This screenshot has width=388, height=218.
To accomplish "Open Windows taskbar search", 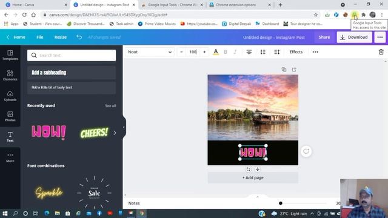I will (x=15, y=213).
